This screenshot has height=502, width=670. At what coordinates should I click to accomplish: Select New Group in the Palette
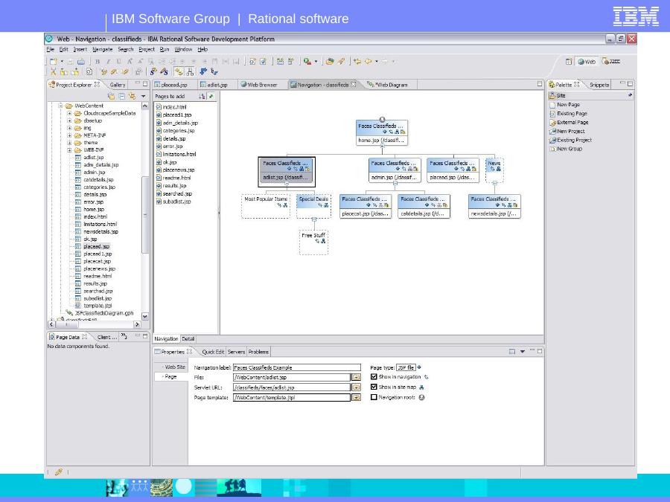tap(566, 149)
